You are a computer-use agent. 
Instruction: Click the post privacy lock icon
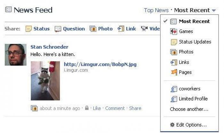click(87, 108)
